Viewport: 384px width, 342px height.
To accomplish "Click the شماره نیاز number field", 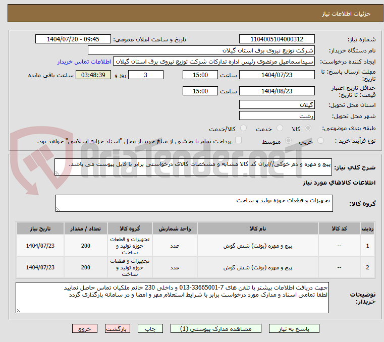I will coord(277,39).
